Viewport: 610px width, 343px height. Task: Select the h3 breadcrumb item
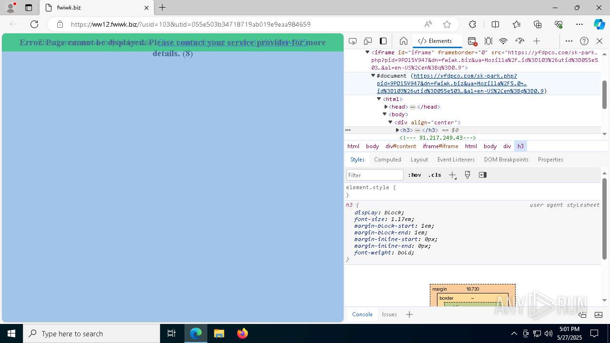(520, 146)
